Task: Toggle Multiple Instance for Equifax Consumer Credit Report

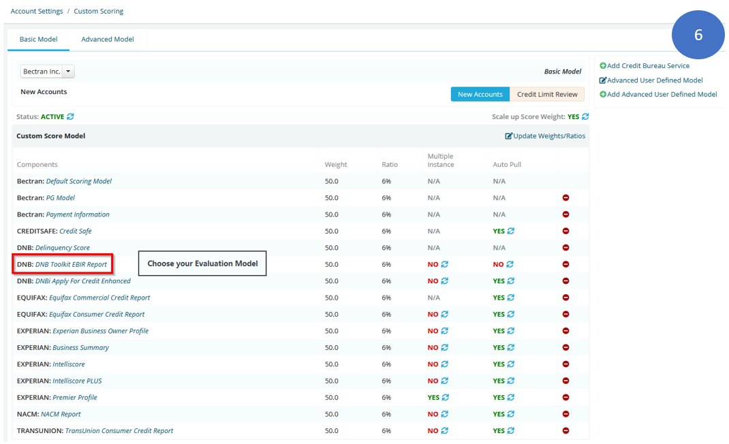Action: pos(444,315)
